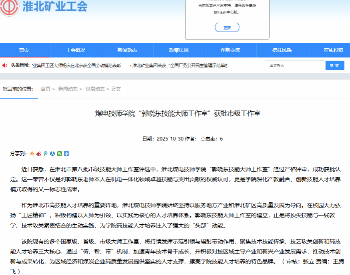Click the red speaker headline news icon

(5, 65)
